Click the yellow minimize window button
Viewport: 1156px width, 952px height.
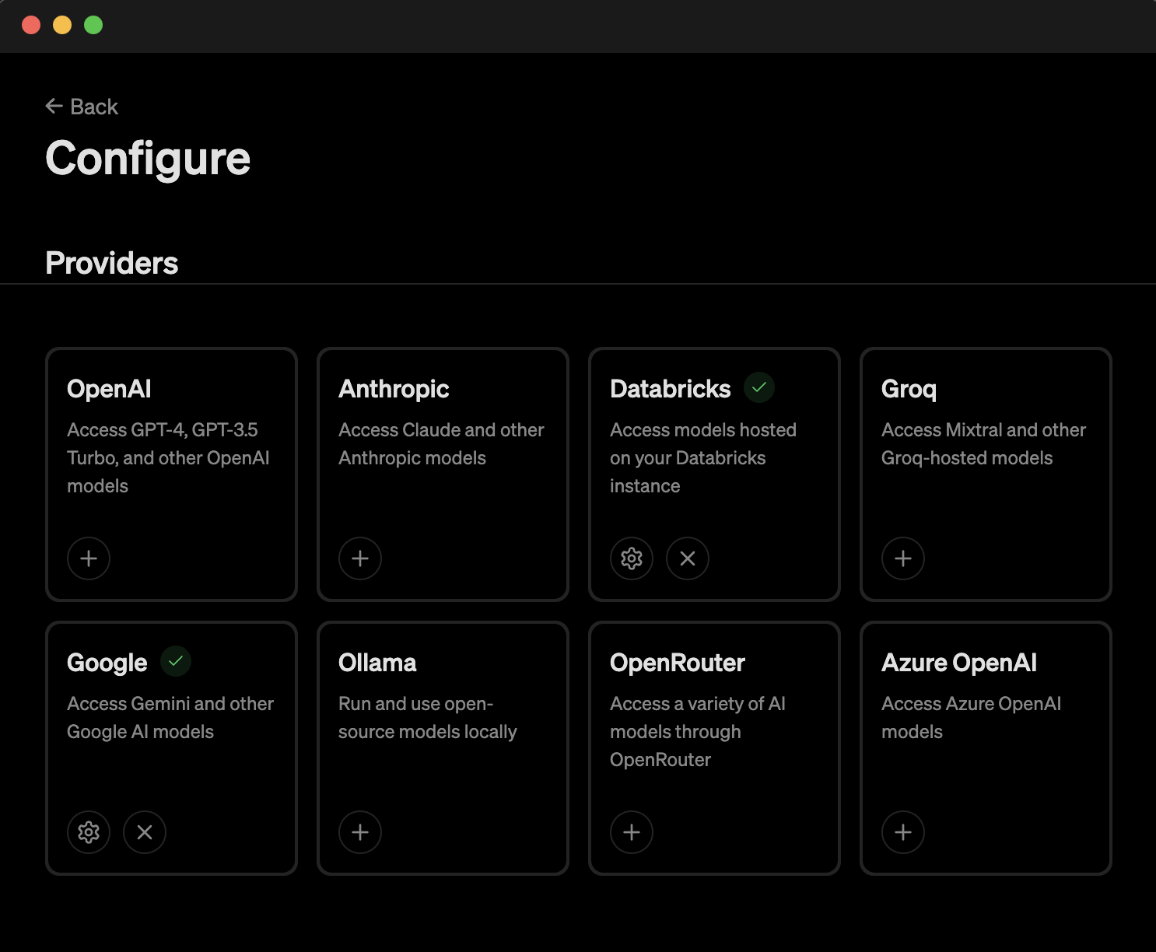click(x=62, y=25)
